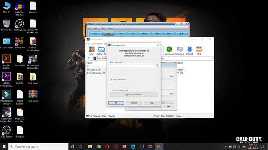The image size is (268, 150).
Task: Click the volume icon in system tray
Action: click(x=239, y=146)
